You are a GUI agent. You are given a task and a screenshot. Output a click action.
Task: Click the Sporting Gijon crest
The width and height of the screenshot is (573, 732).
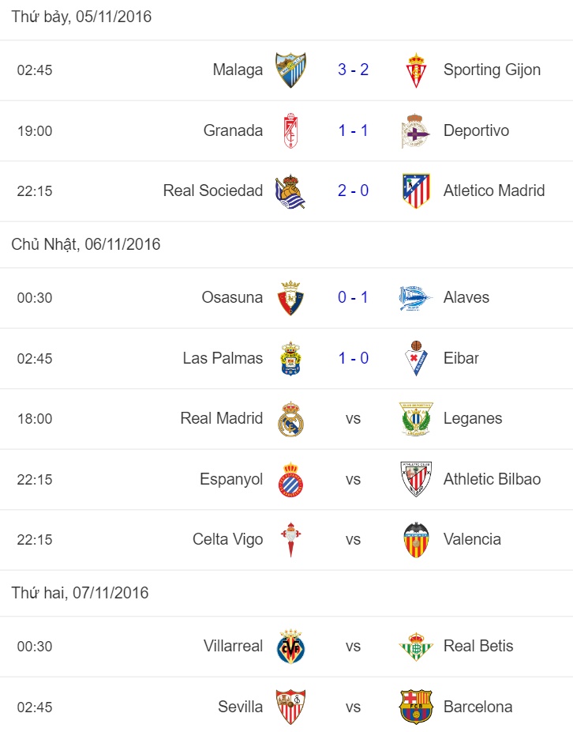point(416,70)
